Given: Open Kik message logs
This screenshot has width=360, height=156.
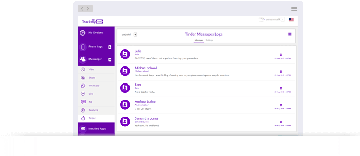Looking at the screenshot, I should click(x=96, y=102).
